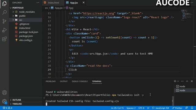Place cursor after Click on line 29

click(77, 70)
